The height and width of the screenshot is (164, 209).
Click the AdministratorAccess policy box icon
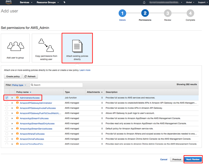(x=17, y=98)
